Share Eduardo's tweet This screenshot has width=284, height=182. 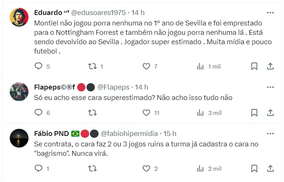click(270, 66)
